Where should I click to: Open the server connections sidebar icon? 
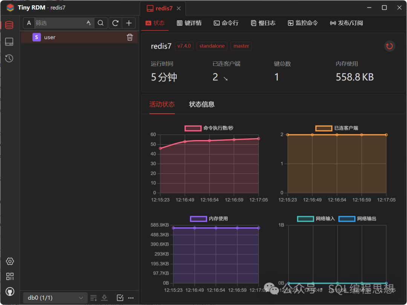coord(9,42)
